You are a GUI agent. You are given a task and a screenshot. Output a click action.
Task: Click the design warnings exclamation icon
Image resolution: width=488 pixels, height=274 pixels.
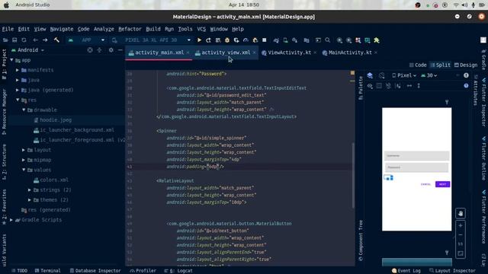[x=466, y=75]
